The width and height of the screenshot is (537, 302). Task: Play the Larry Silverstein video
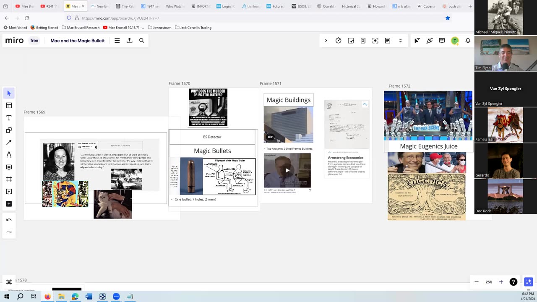coord(287,170)
